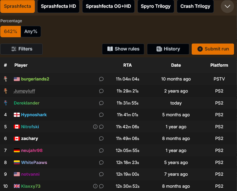237x191 pixels.
Task: Click second place trophy icon for Jumpyluff
Action: point(6,91)
